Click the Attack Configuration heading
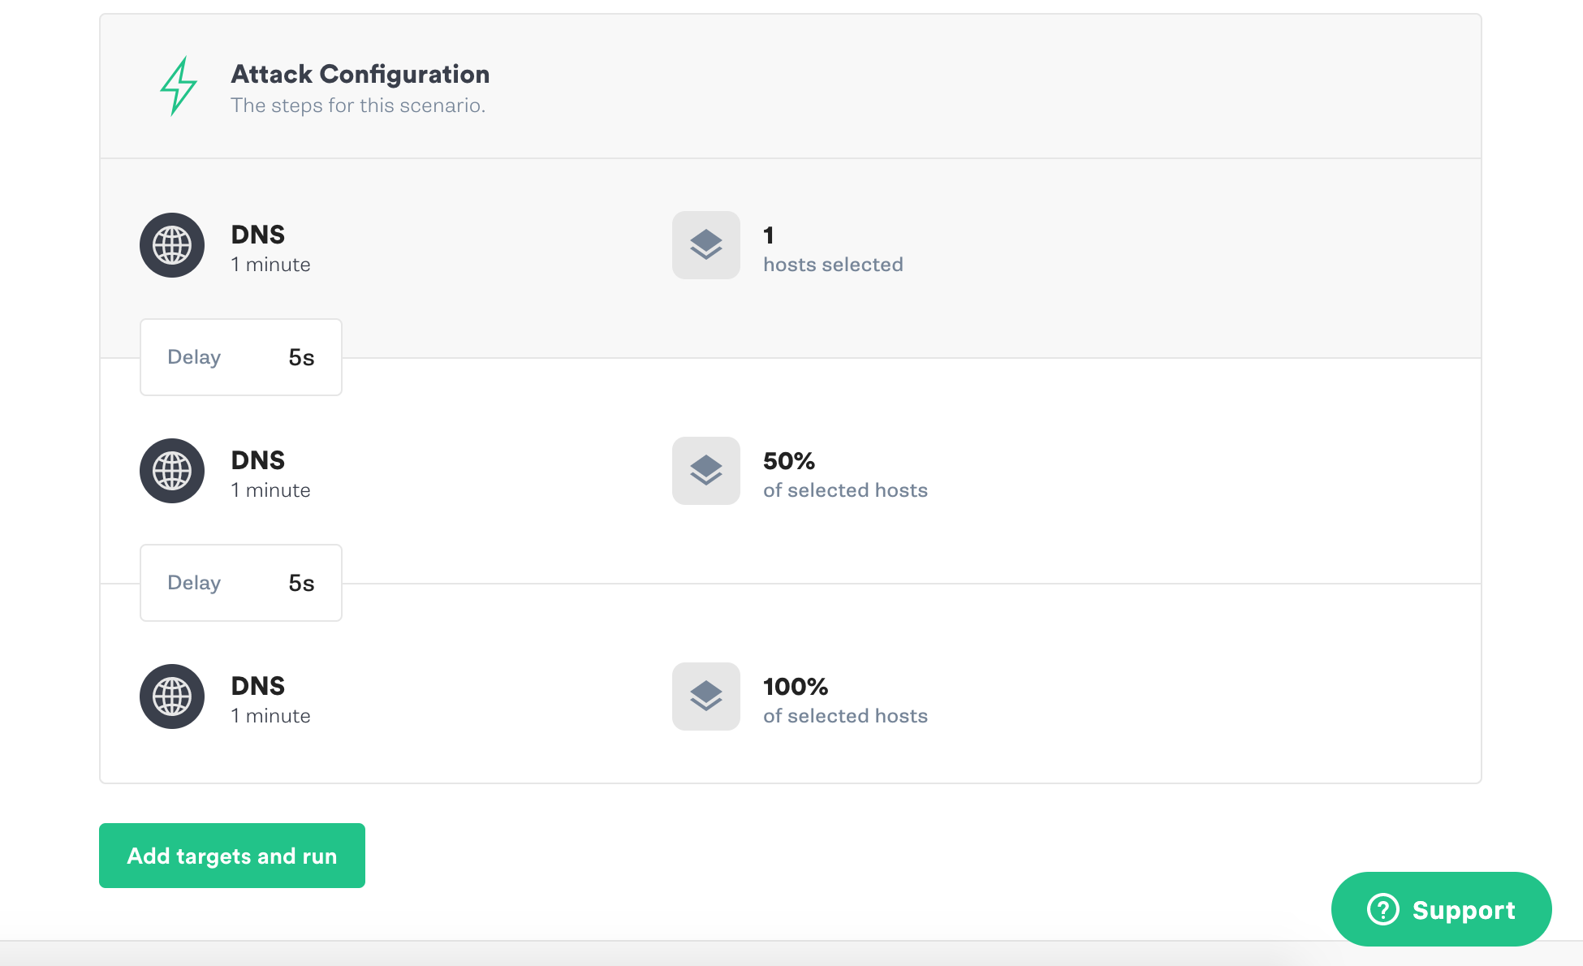 (x=360, y=74)
